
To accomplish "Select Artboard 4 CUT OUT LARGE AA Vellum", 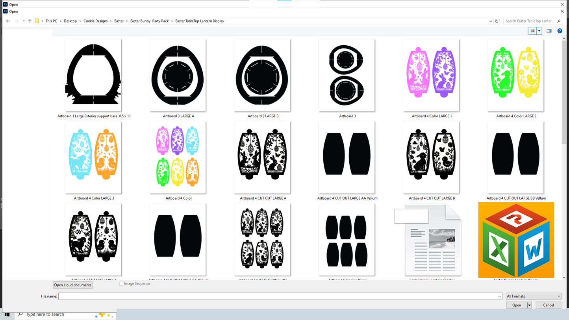I will [347, 157].
